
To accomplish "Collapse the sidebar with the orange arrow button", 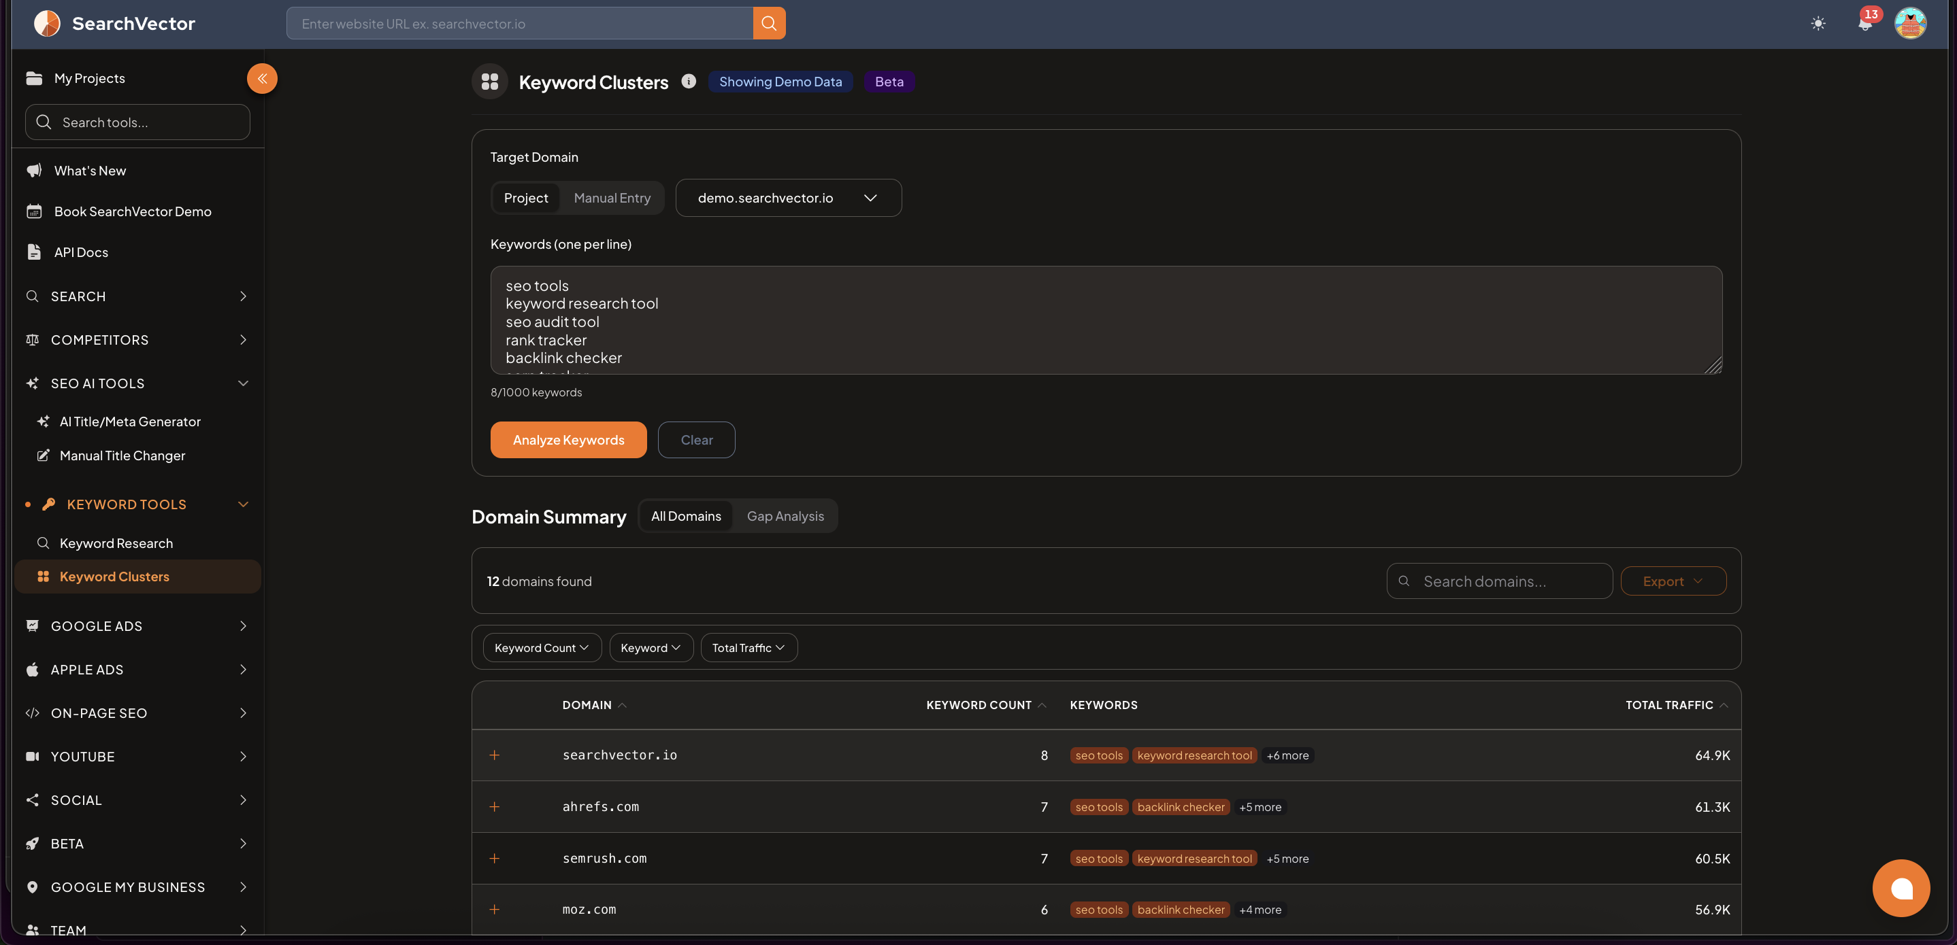I will 262,78.
